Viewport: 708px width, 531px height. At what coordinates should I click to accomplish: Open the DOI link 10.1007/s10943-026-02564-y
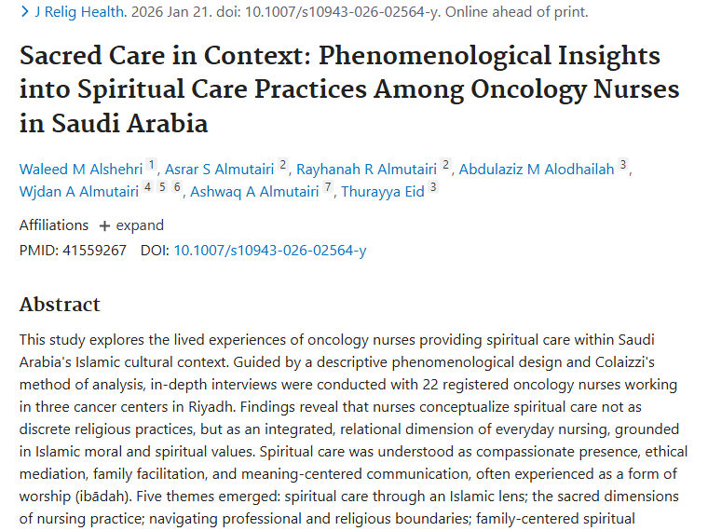tap(270, 250)
